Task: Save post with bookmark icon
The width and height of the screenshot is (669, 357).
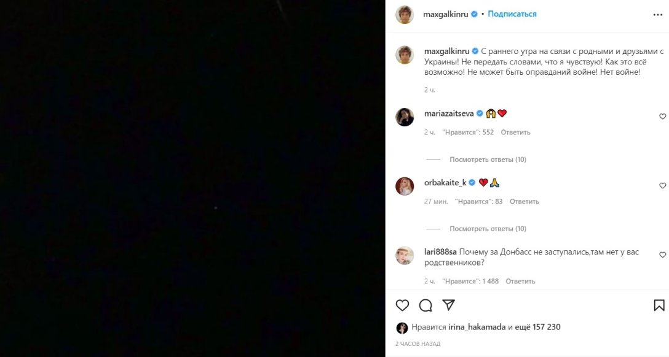Action: coord(659,305)
